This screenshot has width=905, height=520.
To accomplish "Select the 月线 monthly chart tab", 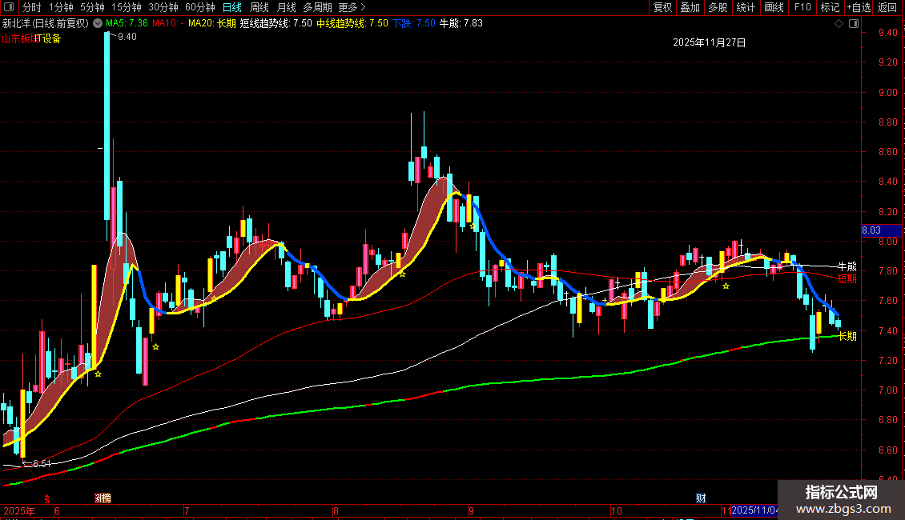I will 286,7.
